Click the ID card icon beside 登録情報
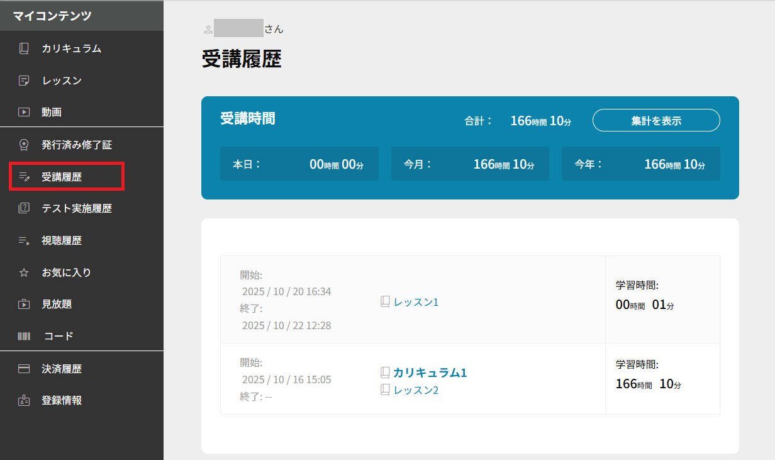The width and height of the screenshot is (775, 460). 24,400
